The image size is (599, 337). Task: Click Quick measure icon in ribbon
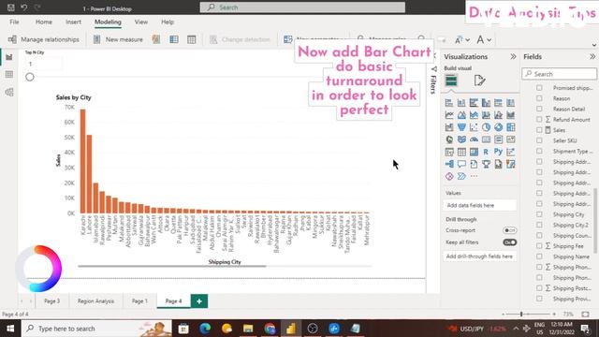(x=156, y=39)
